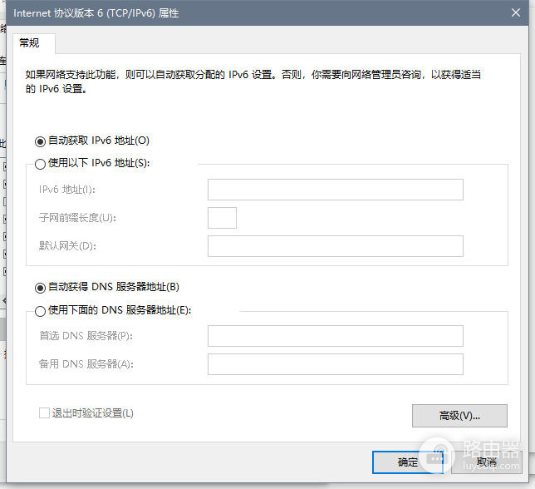Viewport: 535px width, 489px height.
Task: Click the 备用 DNS 服务器(A) input box
Action: pos(336,364)
